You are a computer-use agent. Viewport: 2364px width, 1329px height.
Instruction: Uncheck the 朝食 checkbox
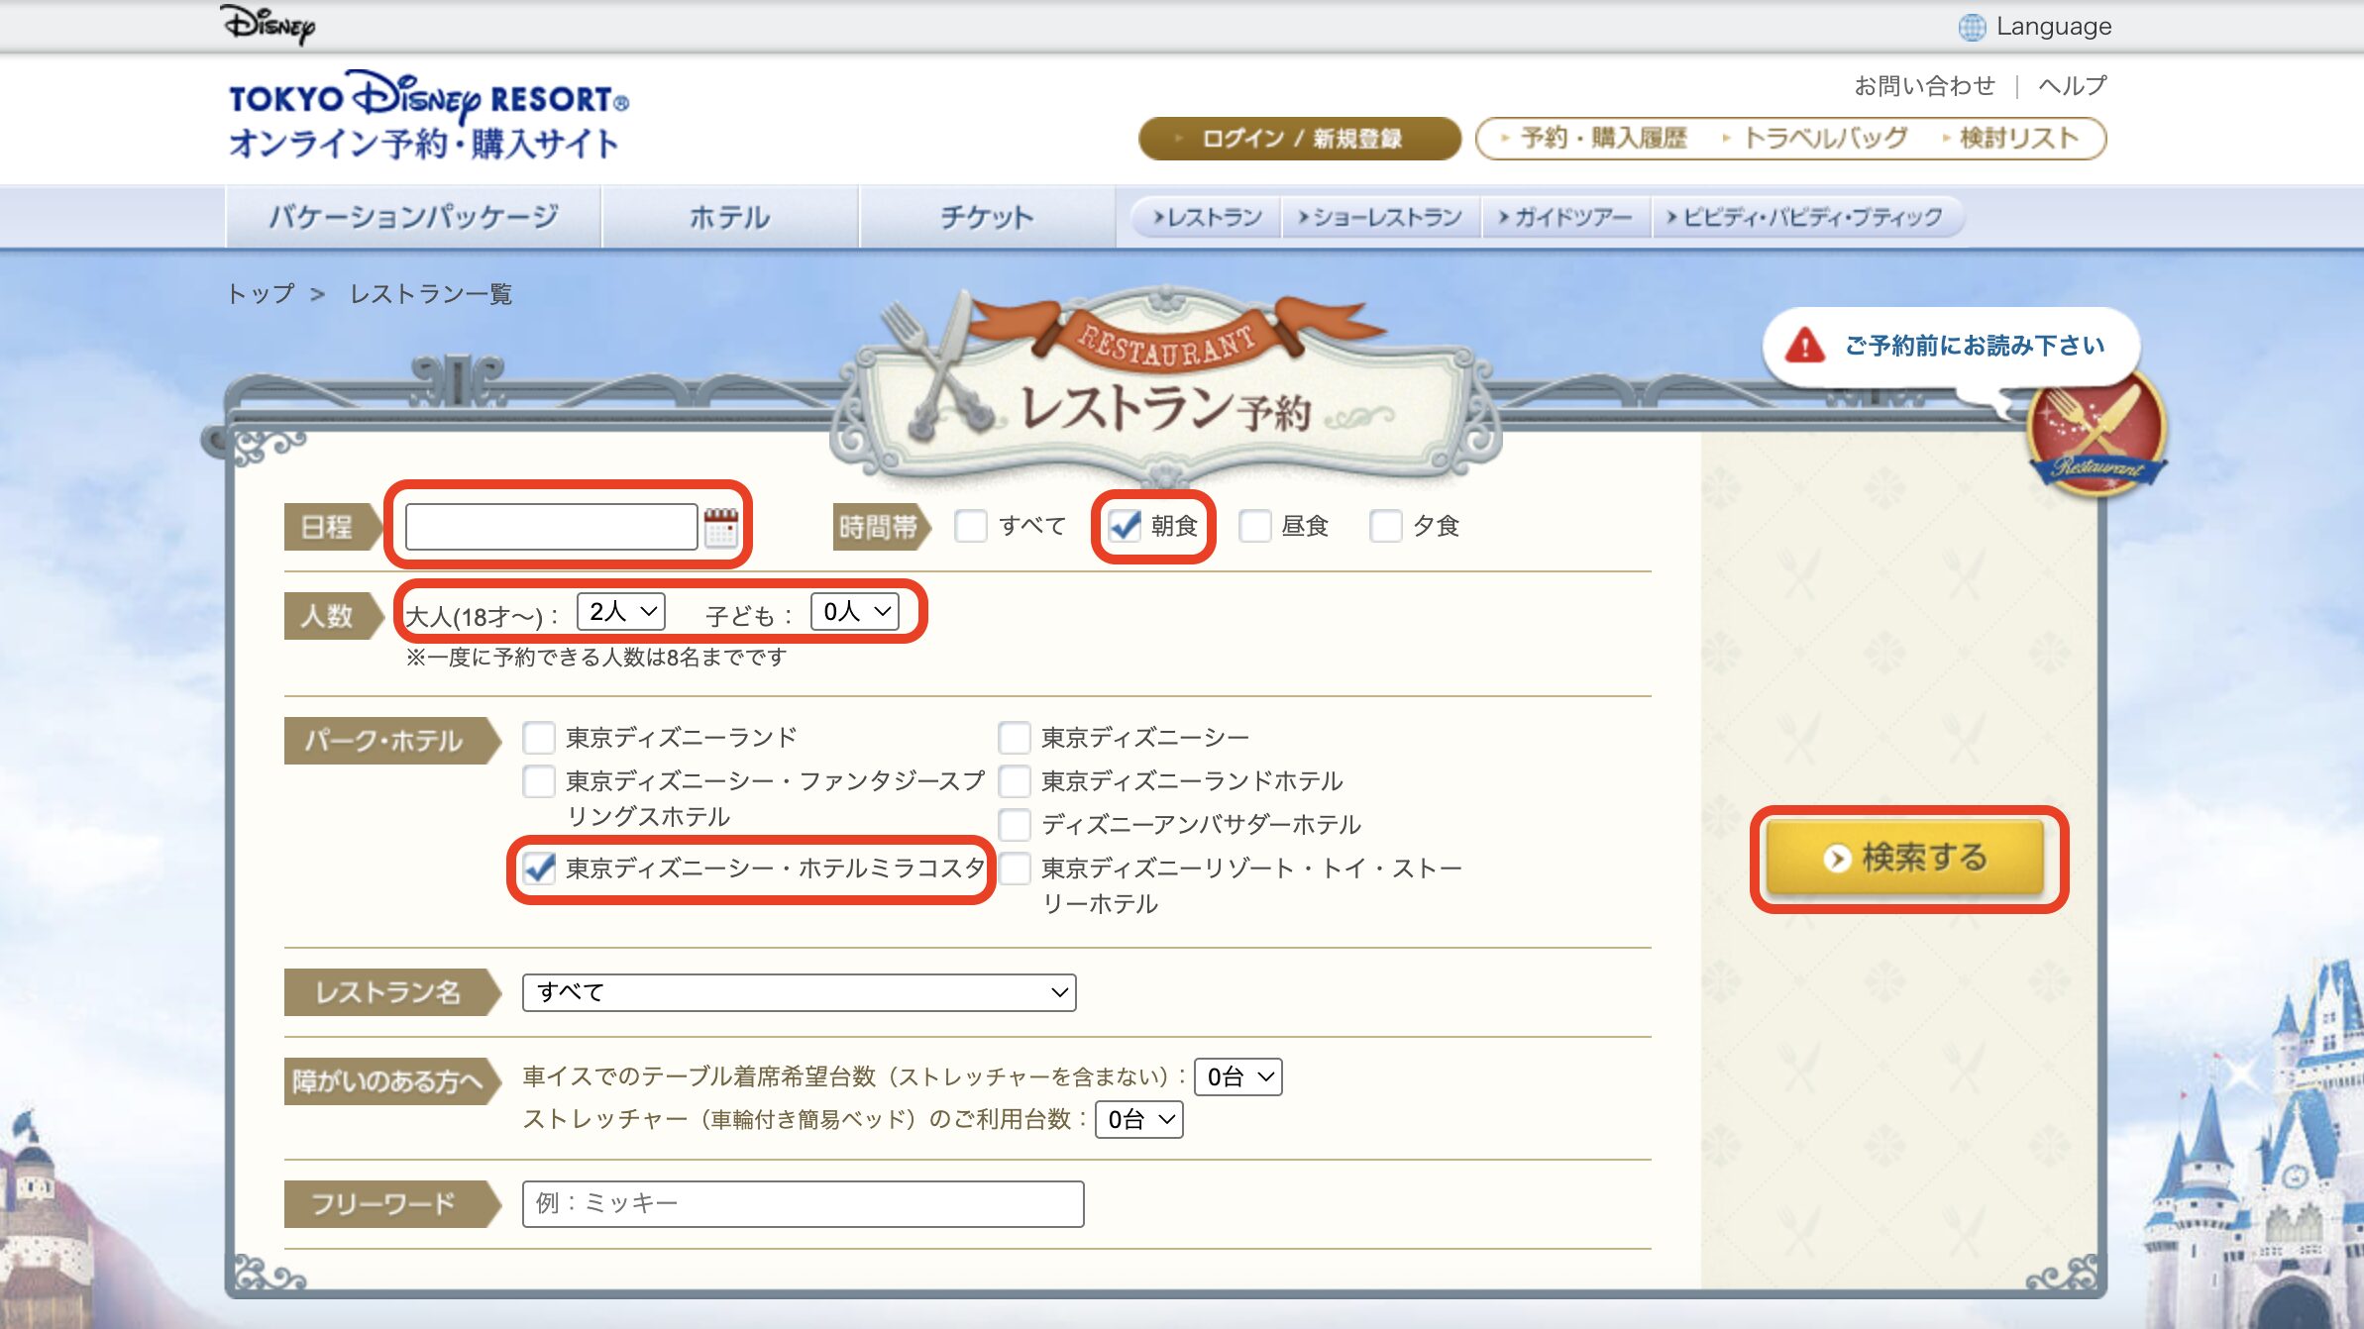coord(1124,526)
